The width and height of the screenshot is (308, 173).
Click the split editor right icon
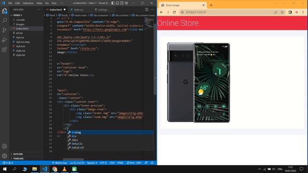tap(147, 10)
